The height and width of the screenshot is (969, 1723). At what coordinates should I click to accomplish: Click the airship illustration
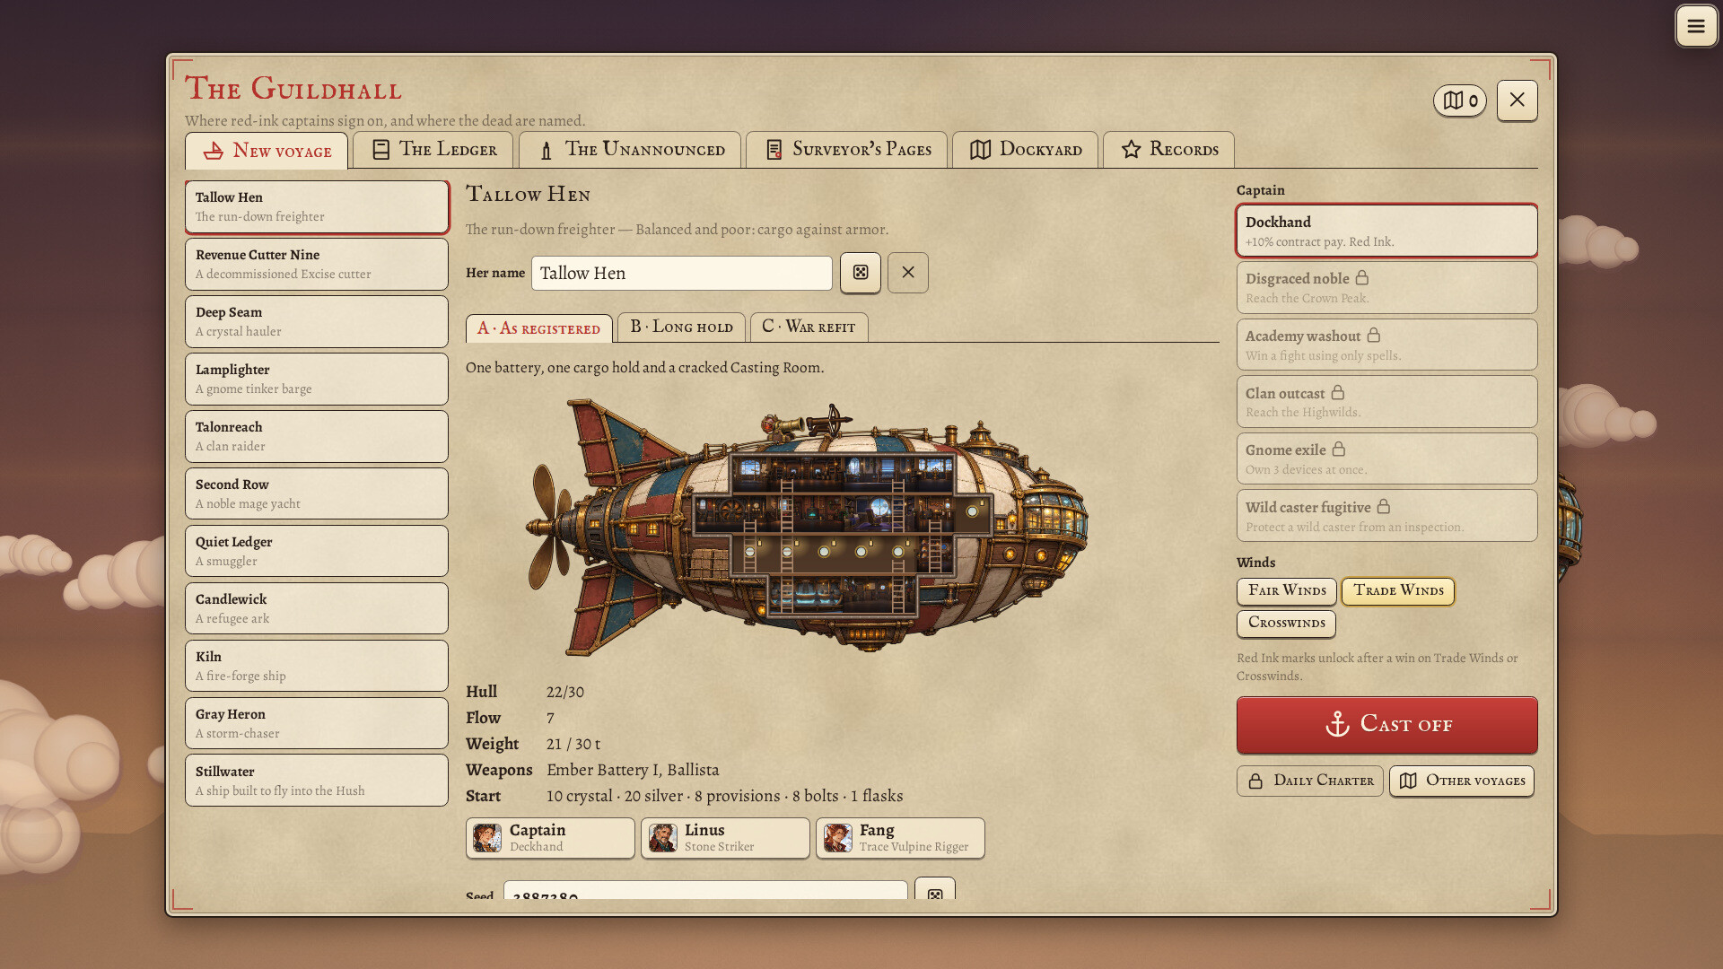coord(806,528)
